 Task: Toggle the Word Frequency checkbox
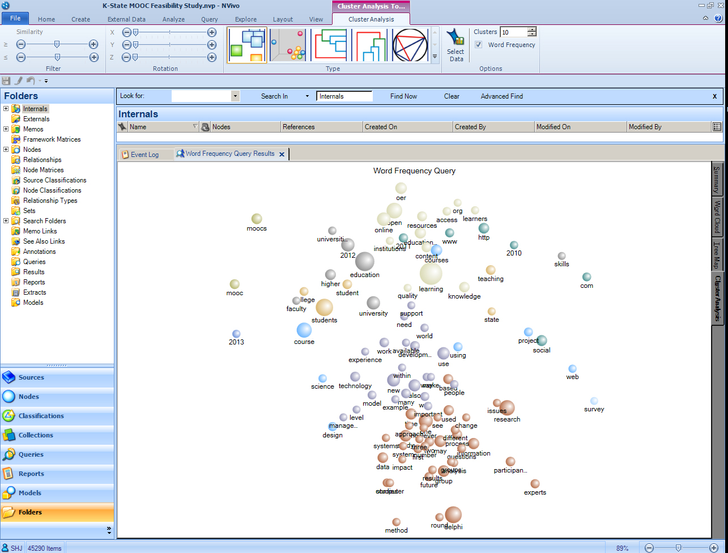coord(479,45)
